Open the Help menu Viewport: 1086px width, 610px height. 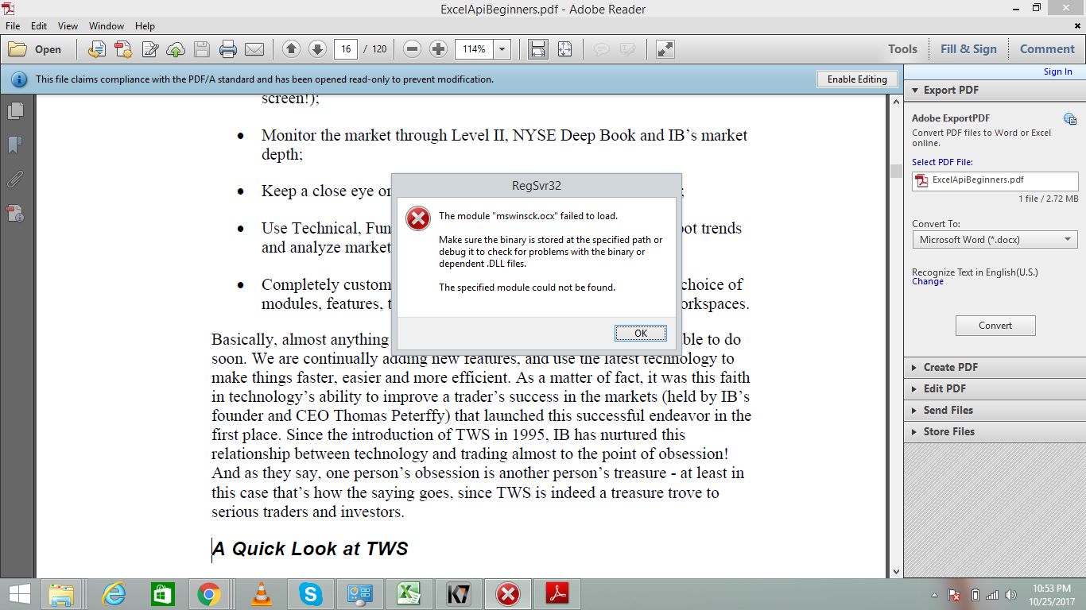click(145, 26)
